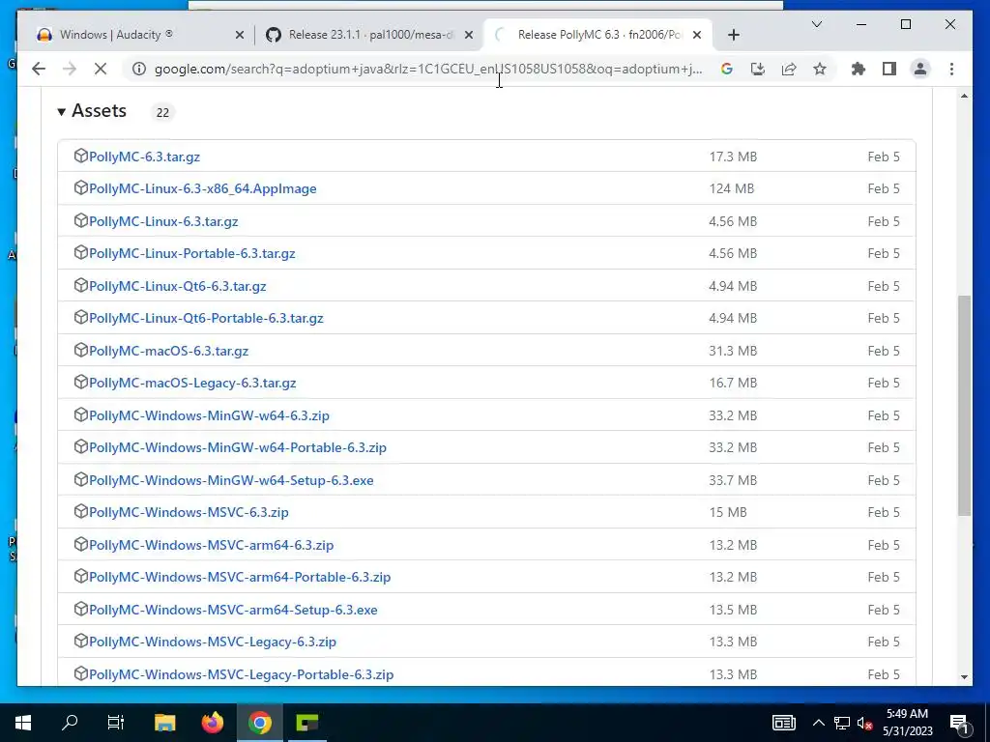The width and height of the screenshot is (990, 742).
Task: Show hidden system tray icons
Action: pos(818,723)
